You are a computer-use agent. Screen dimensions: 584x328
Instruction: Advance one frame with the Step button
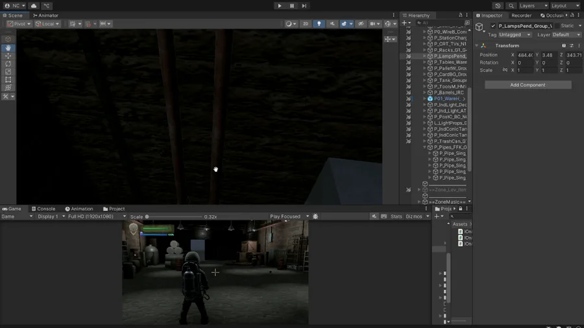[x=304, y=6]
